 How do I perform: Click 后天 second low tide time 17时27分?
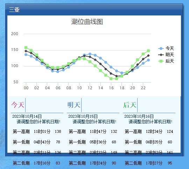click(x=154, y=163)
